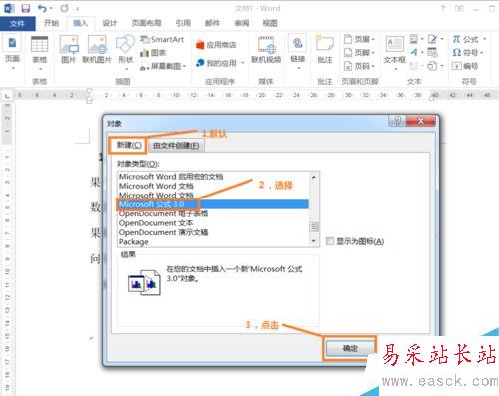499x396 pixels.
Task: Click the list scrollbar up arrow
Action: [314, 177]
